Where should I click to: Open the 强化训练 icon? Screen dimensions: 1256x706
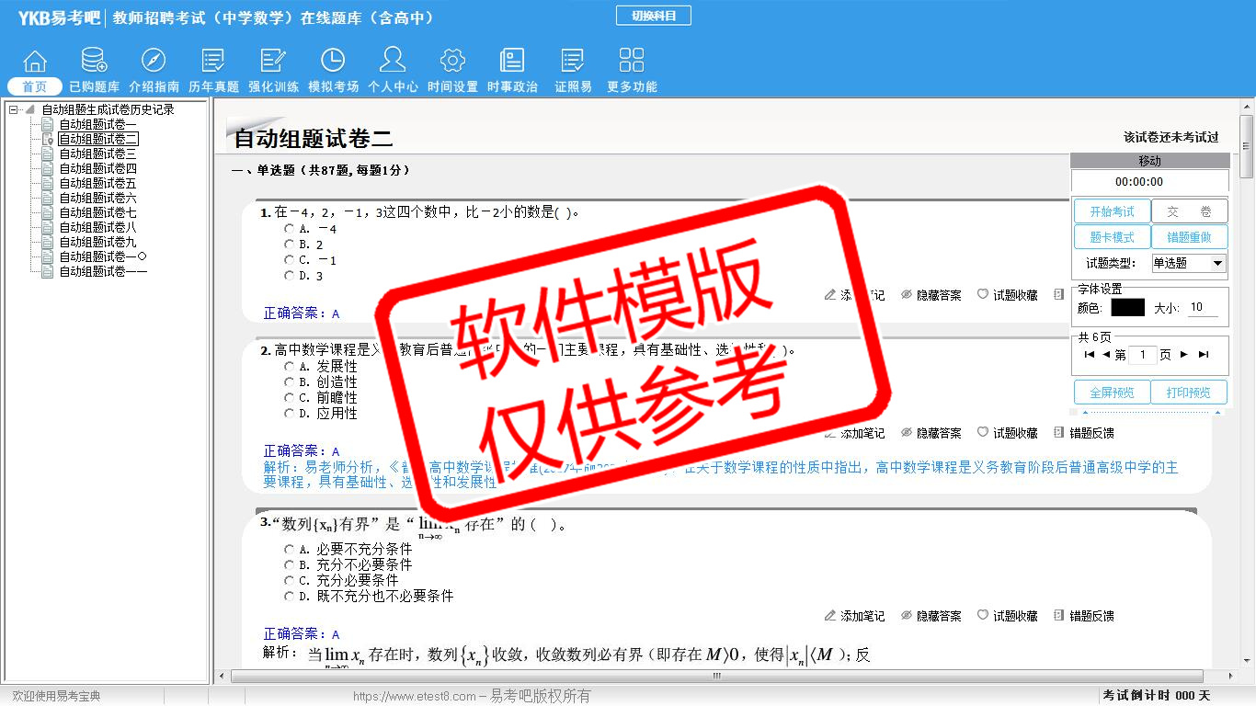coord(273,62)
